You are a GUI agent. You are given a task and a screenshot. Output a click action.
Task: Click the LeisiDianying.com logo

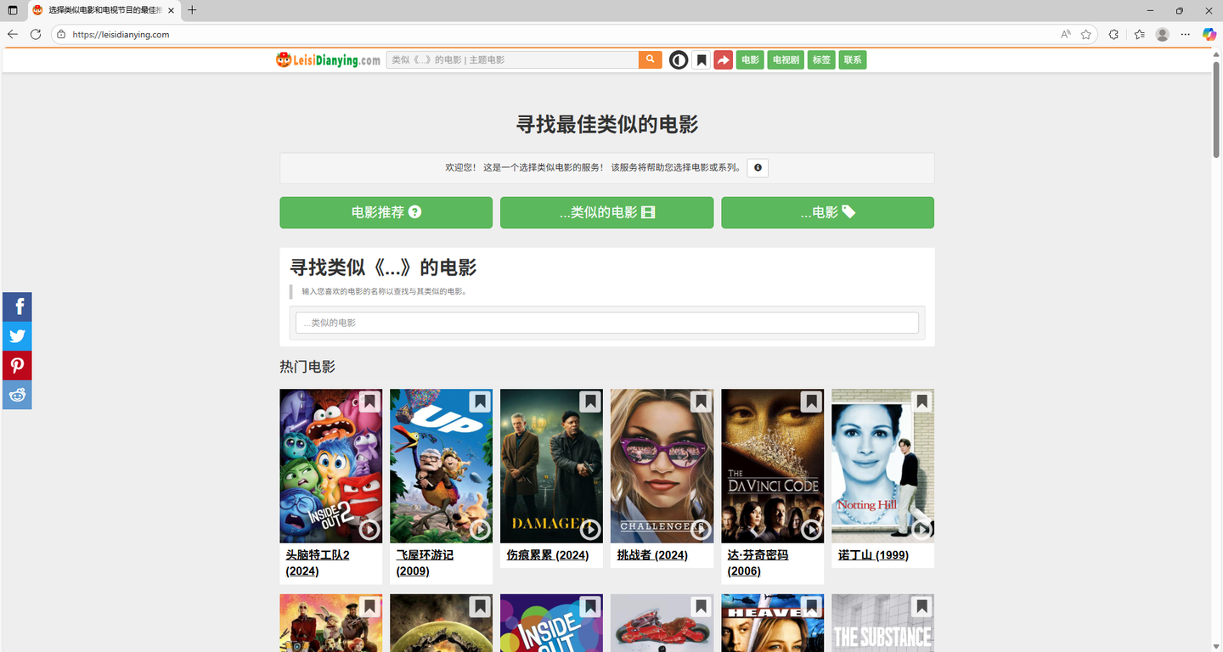(328, 59)
